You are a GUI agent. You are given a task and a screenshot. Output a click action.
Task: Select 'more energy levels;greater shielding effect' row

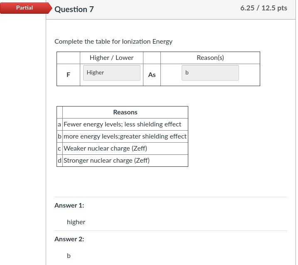pos(125,136)
